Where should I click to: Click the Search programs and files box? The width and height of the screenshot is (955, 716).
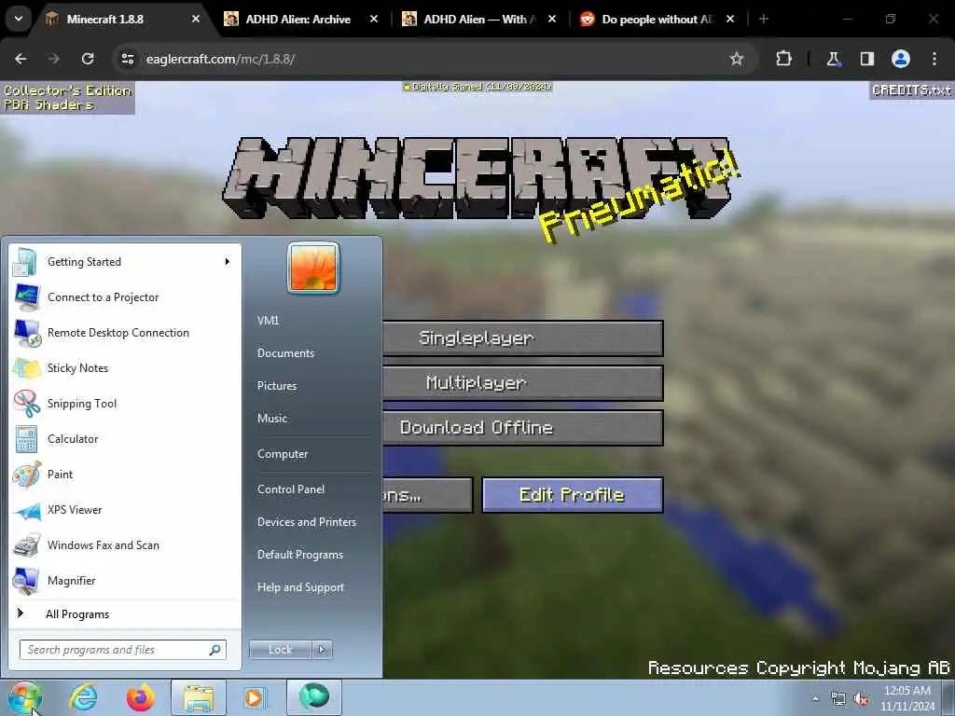(122, 650)
